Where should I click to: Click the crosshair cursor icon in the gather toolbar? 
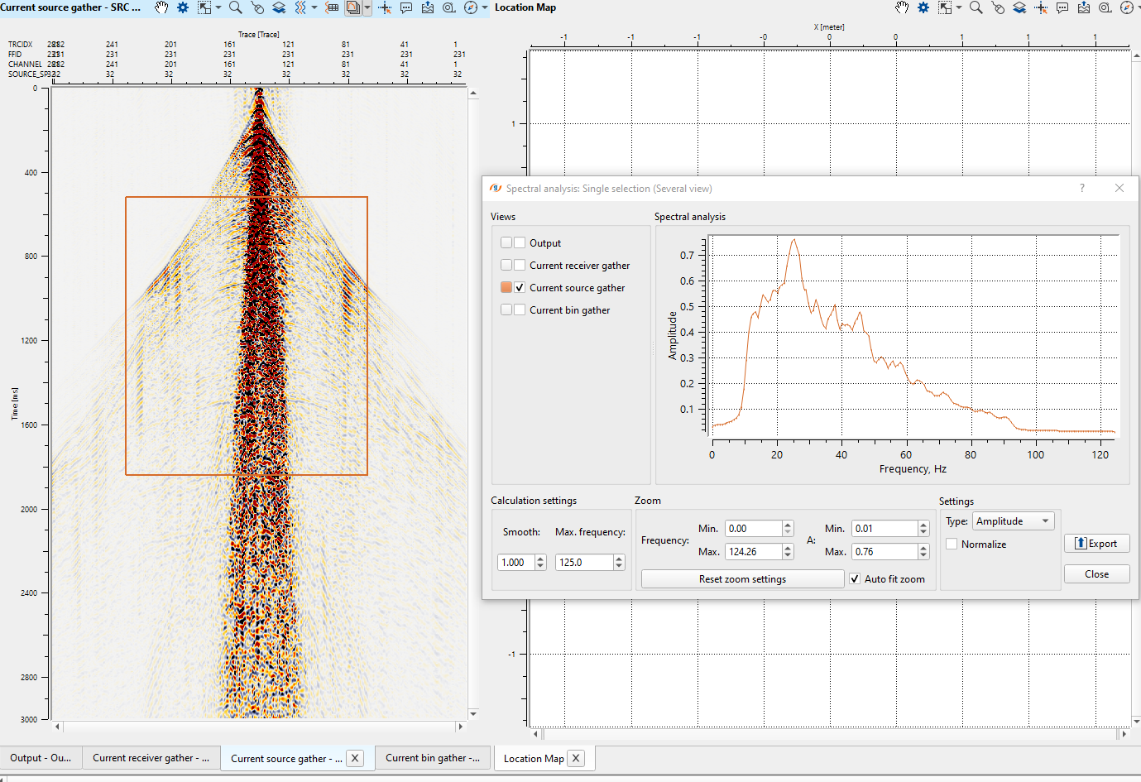[x=385, y=7]
